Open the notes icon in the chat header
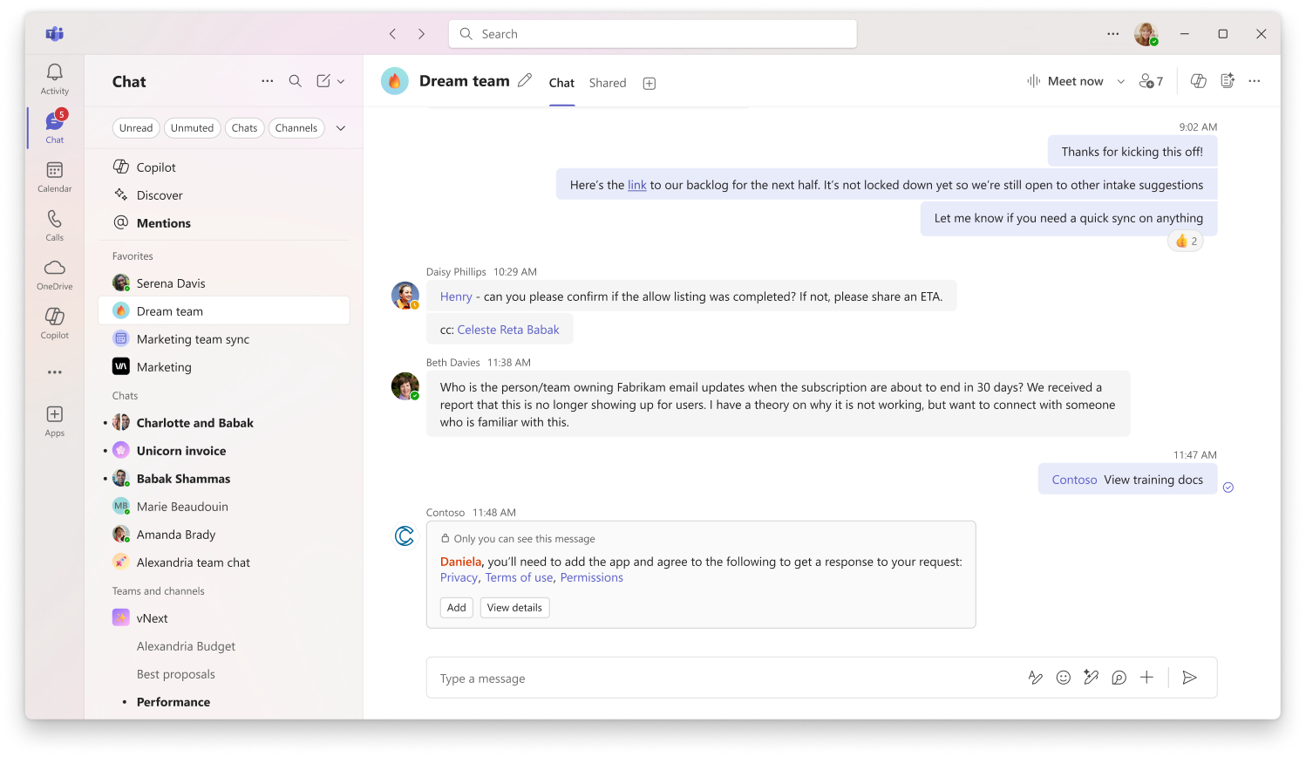 (x=1228, y=81)
